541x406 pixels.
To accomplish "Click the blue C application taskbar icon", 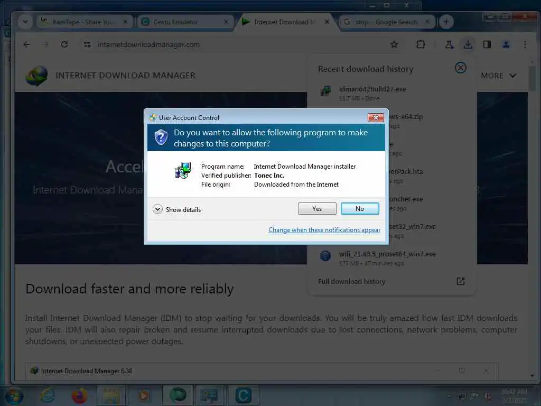I will pyautogui.click(x=243, y=395).
